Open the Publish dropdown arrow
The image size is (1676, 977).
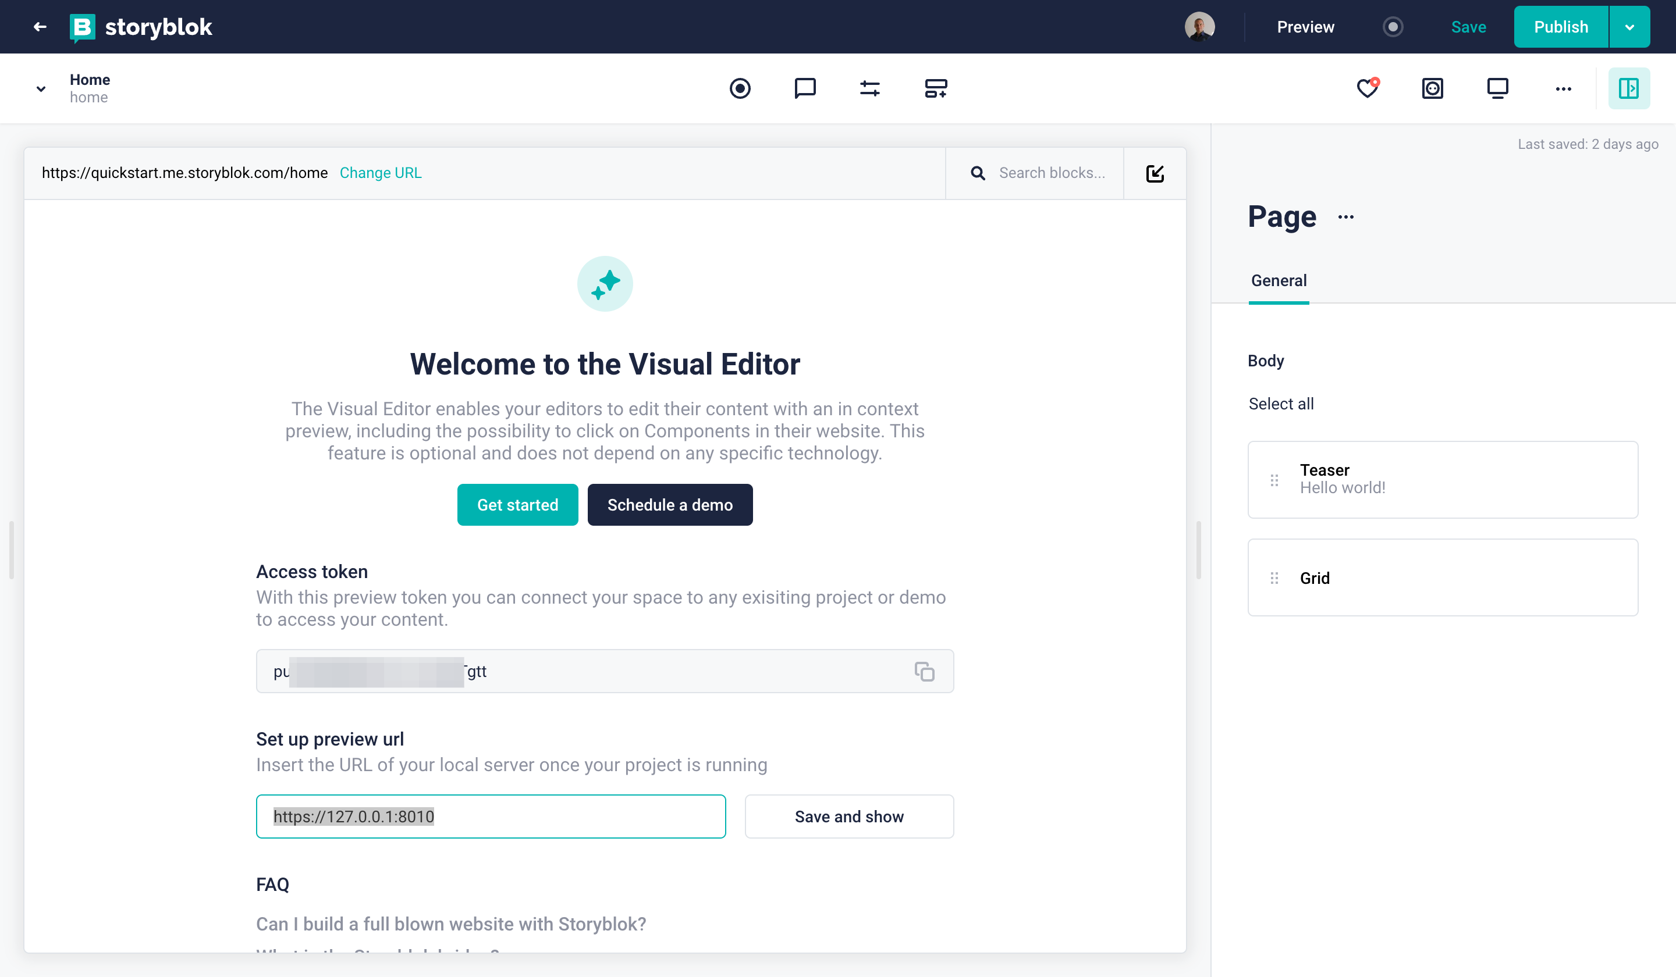tap(1629, 27)
